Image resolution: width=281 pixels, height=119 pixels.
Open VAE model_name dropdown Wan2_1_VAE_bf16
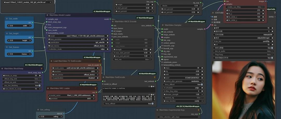click(72, 95)
